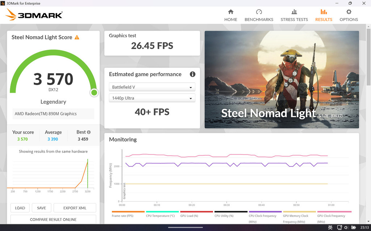The height and width of the screenshot is (231, 371).
Task: Click the green gauge end marker dot
Action: point(94,93)
